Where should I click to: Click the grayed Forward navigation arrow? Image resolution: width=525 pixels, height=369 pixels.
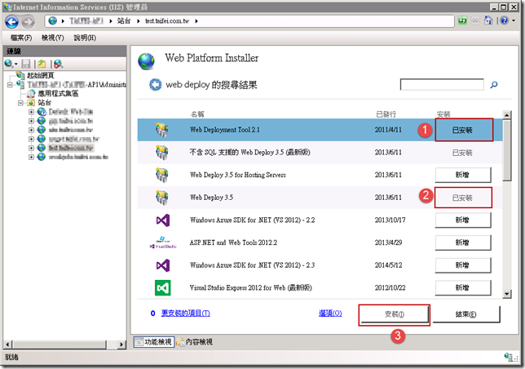(x=28, y=22)
